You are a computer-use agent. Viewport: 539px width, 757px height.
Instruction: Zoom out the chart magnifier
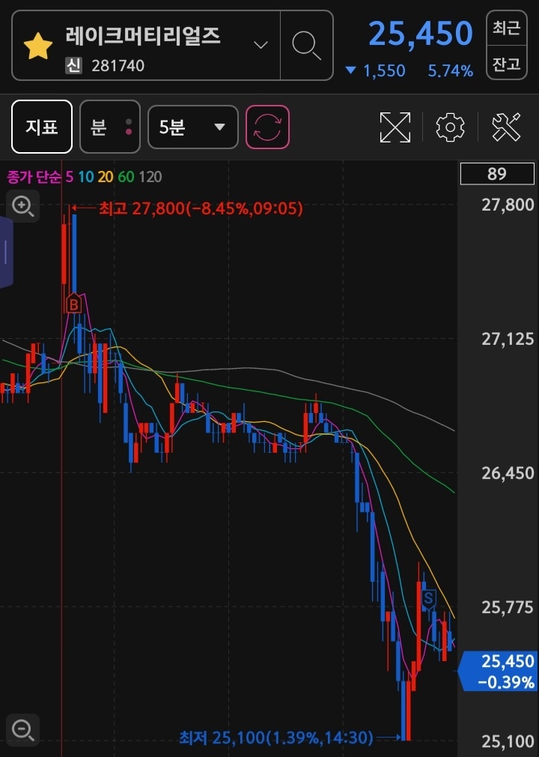point(22,729)
